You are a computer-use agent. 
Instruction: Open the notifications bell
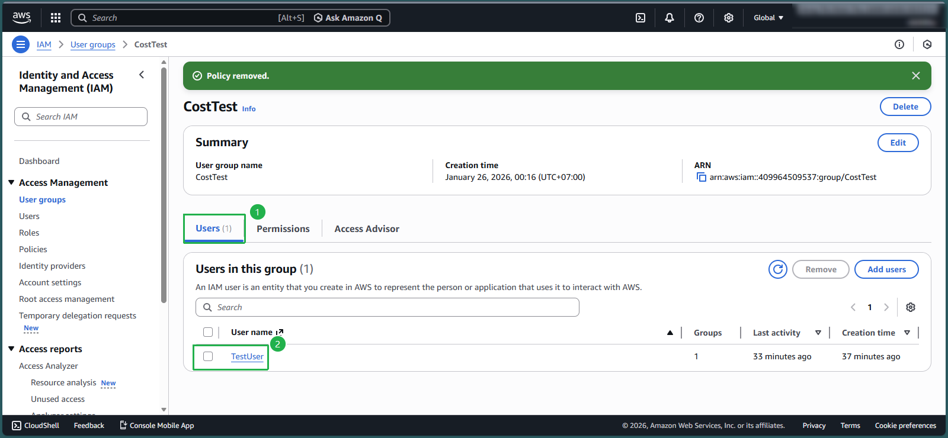670,18
